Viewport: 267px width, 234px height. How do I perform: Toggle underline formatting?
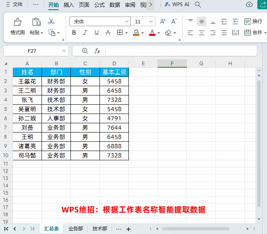click(97, 33)
